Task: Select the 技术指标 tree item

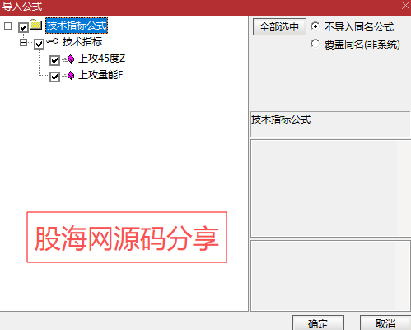Action: [x=82, y=42]
